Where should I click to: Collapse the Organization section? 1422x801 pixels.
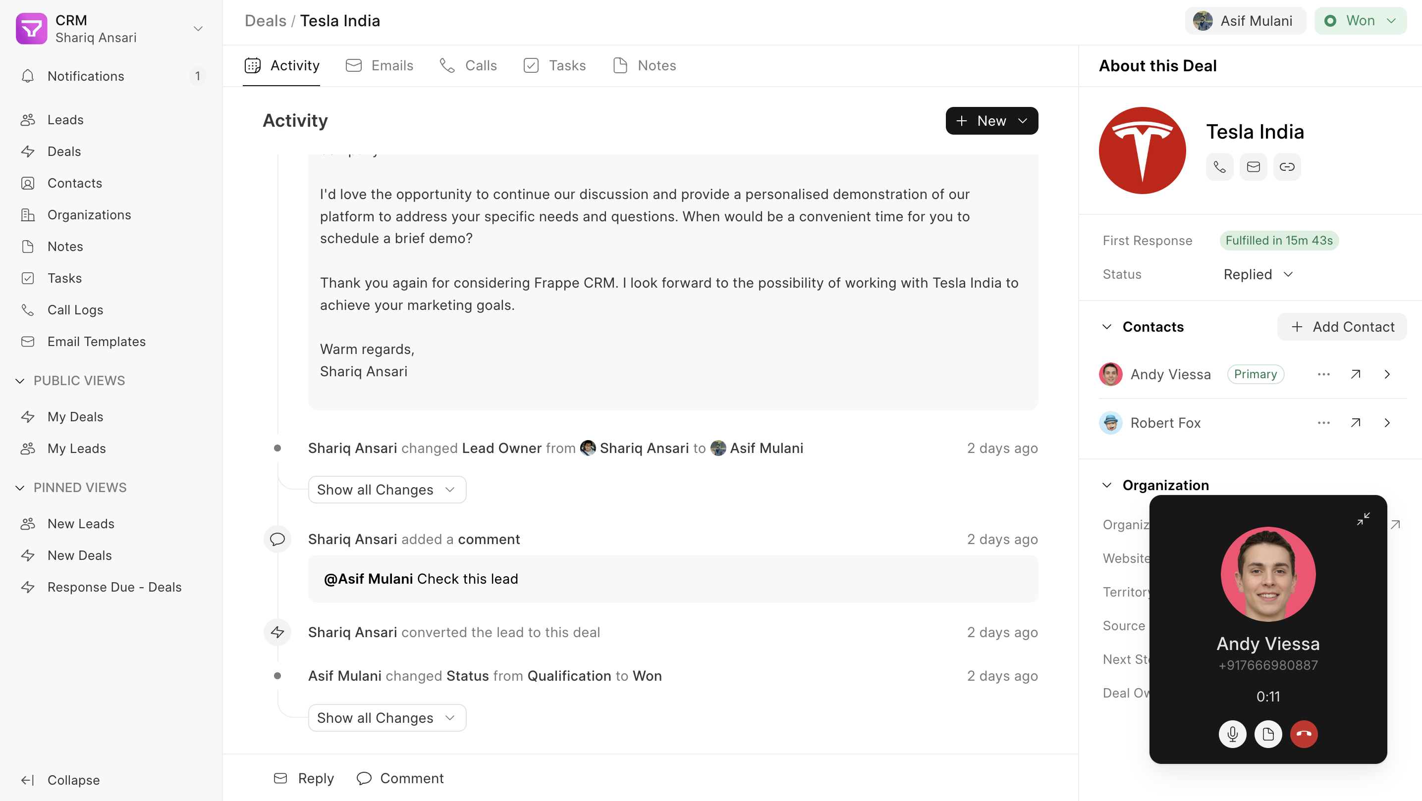pyautogui.click(x=1106, y=486)
